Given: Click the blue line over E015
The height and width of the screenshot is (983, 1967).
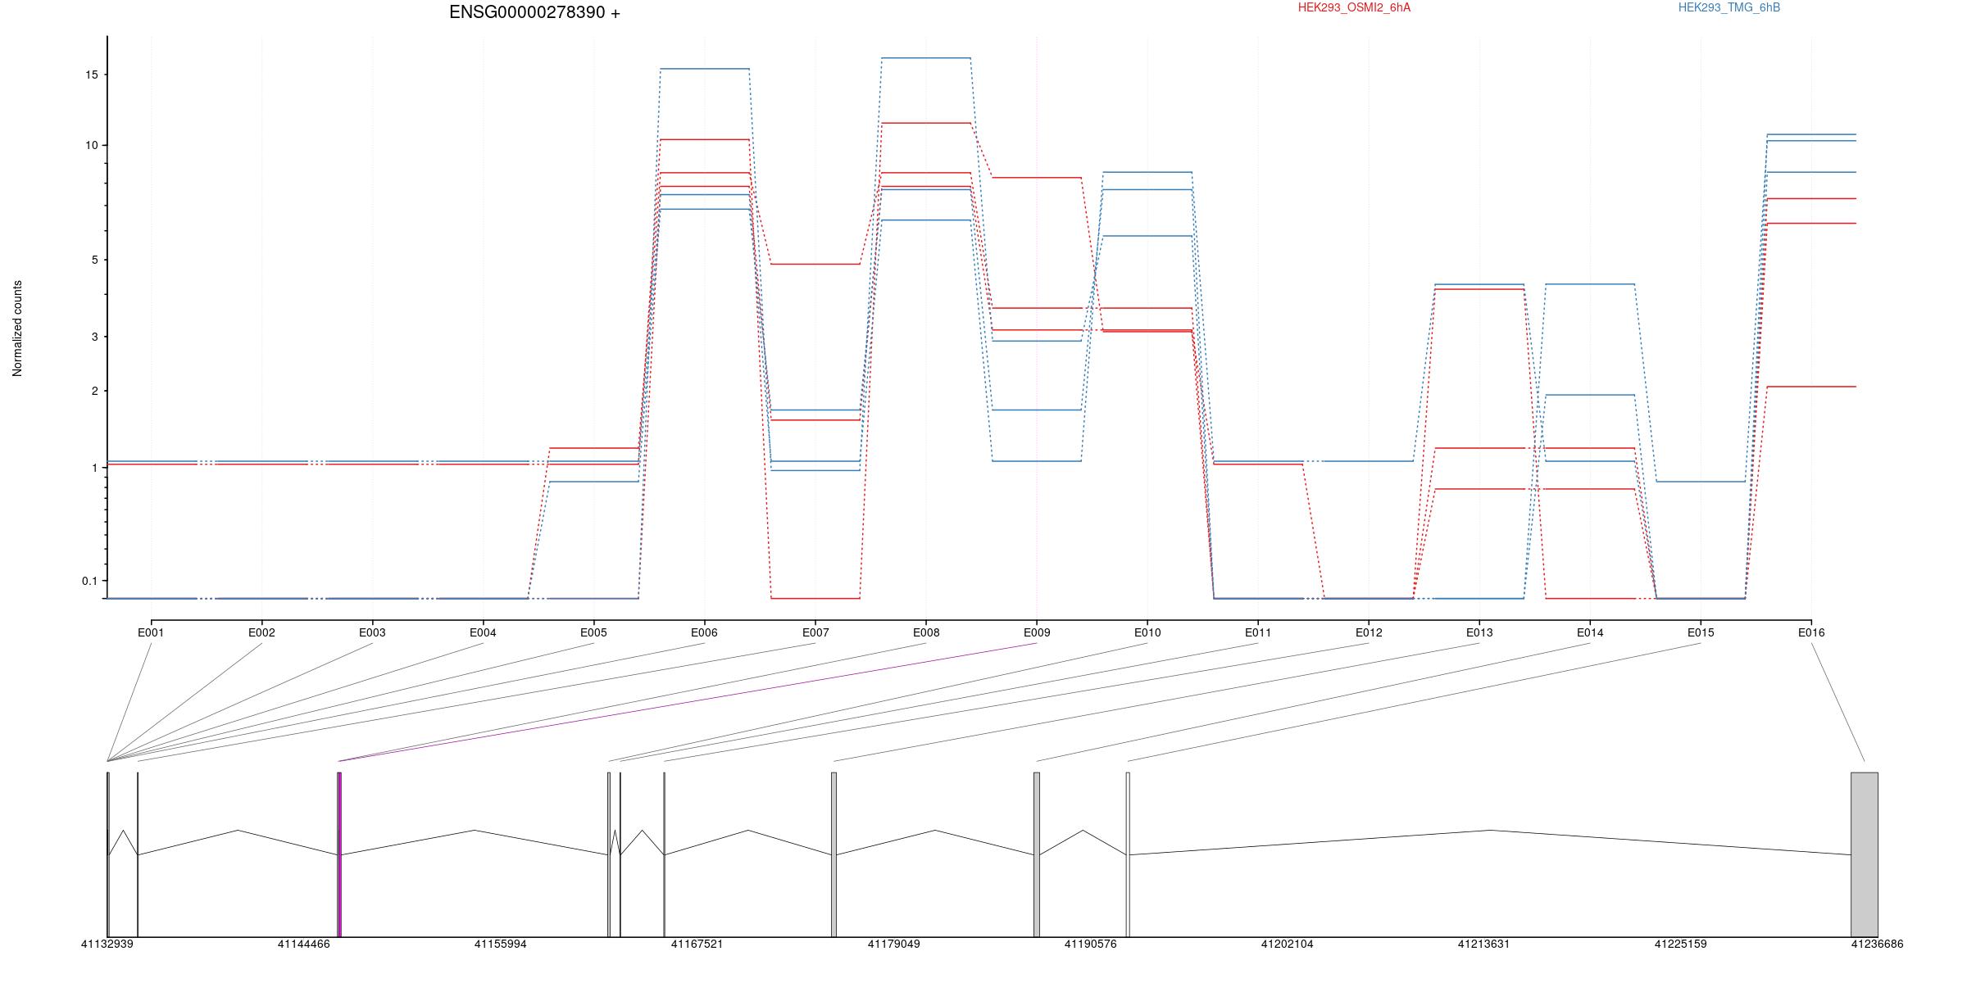Looking at the screenshot, I should 1701,482.
